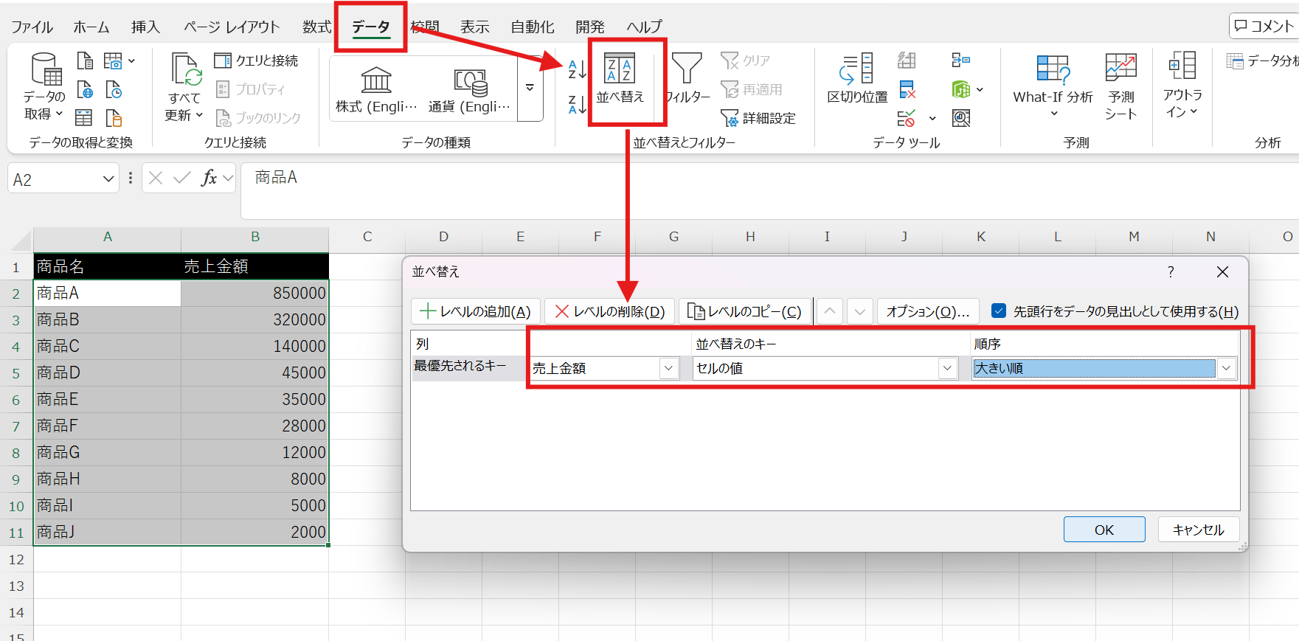
Task: Open What-If 分析 menu
Action: [x=1053, y=85]
